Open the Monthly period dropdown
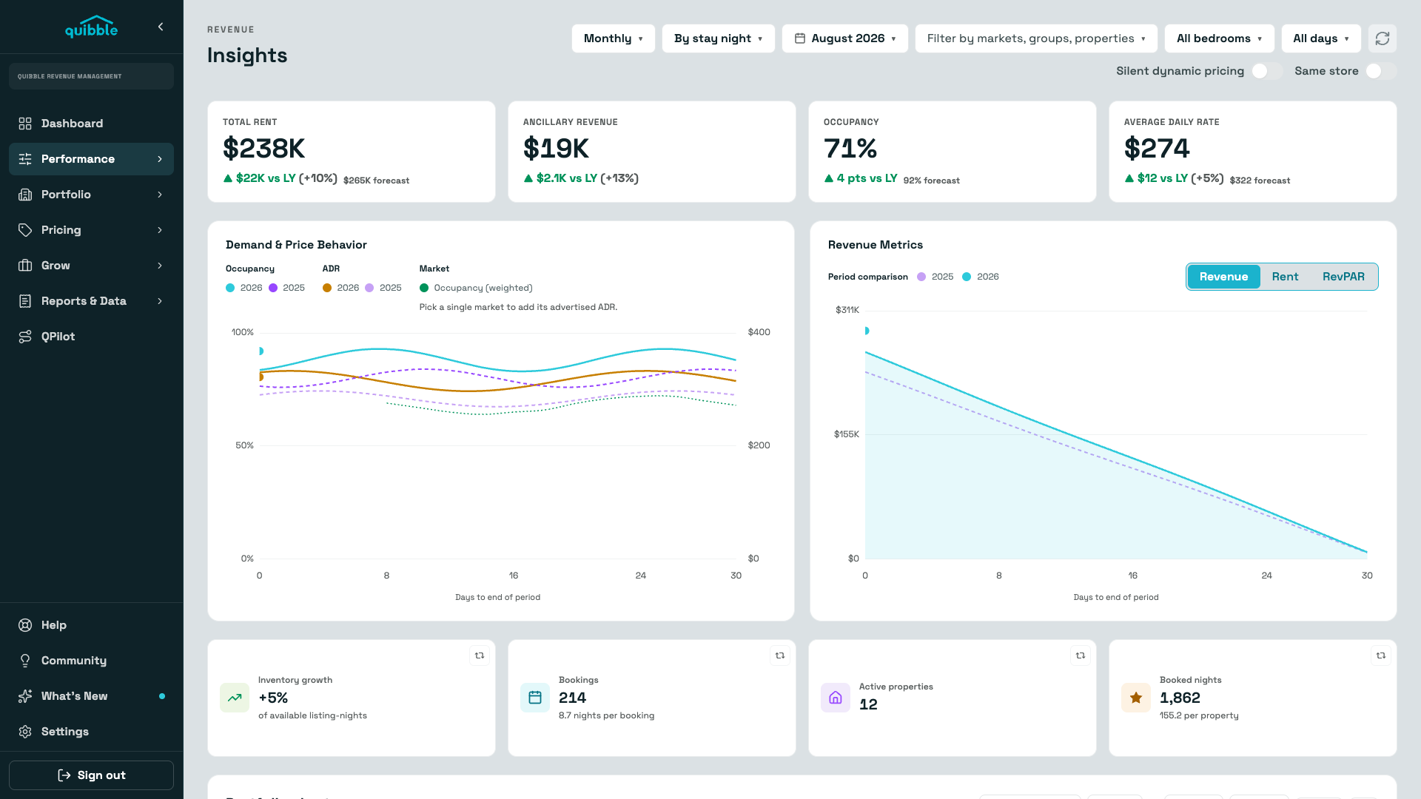This screenshot has width=1421, height=799. tap(614, 38)
